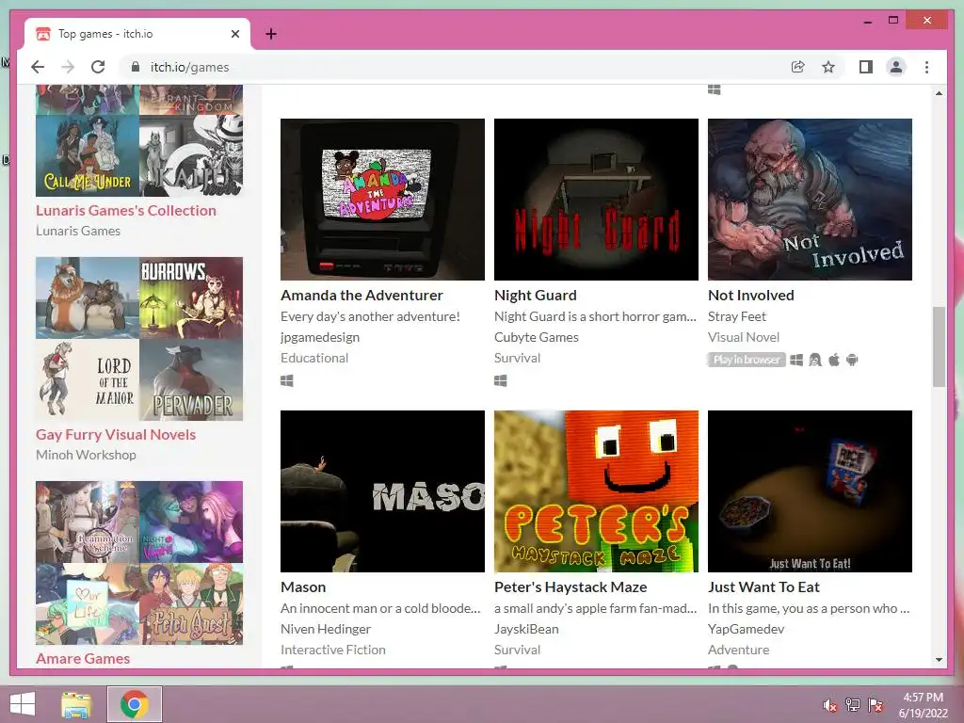Bookmark this tab with the star
The image size is (964, 723).
828,67
